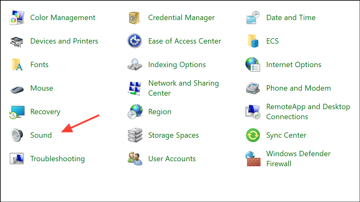The height and width of the screenshot is (202, 360).
Task: Select the Credential Manager safe icon
Action: point(135,18)
